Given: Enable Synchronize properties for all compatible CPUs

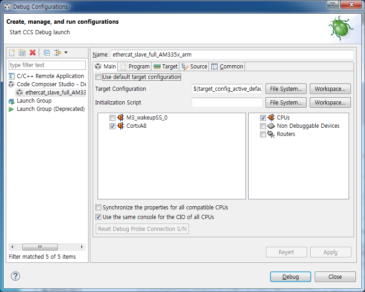Looking at the screenshot, I should [99, 207].
